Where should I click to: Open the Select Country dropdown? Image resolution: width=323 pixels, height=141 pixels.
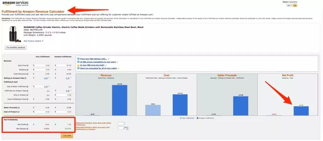pos(289,5)
